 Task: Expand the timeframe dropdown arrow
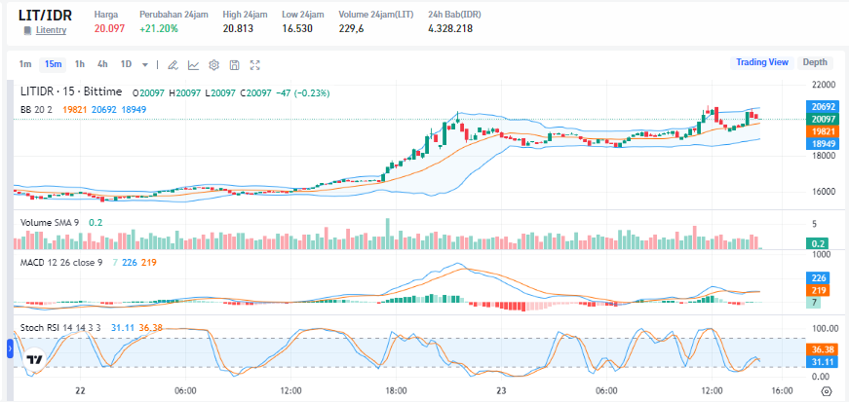tap(145, 65)
